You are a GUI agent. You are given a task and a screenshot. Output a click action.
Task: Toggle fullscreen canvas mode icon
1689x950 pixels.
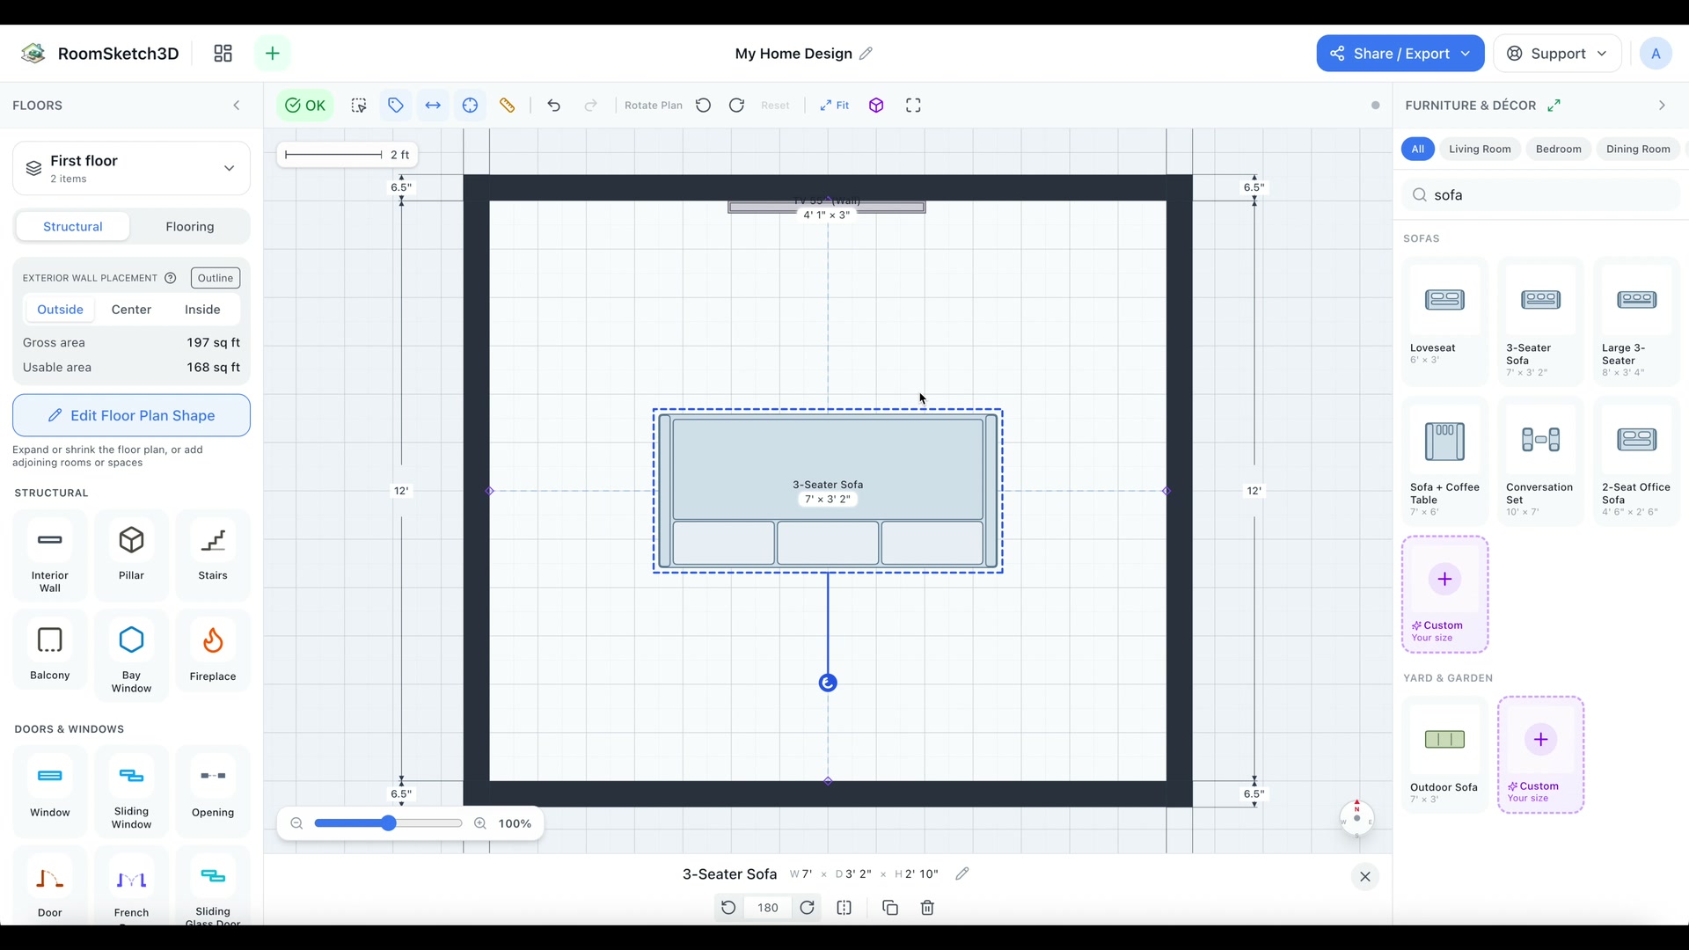[x=913, y=106]
